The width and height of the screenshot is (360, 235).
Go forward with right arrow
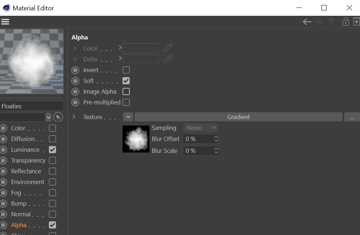coord(318,22)
